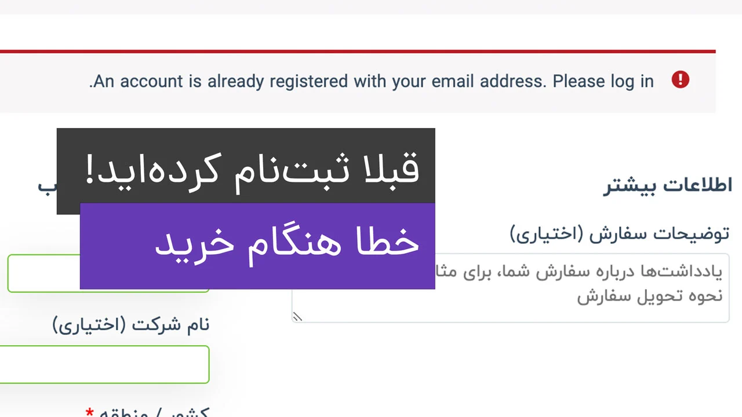Click the exclamation mark in the dark banner

coord(90,170)
